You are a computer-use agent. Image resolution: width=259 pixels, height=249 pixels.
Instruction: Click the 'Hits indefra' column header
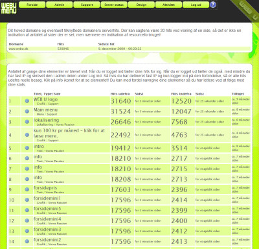181,94
